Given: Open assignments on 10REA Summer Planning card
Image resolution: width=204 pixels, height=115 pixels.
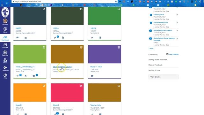Looking at the screenshot, I should 63,38.
